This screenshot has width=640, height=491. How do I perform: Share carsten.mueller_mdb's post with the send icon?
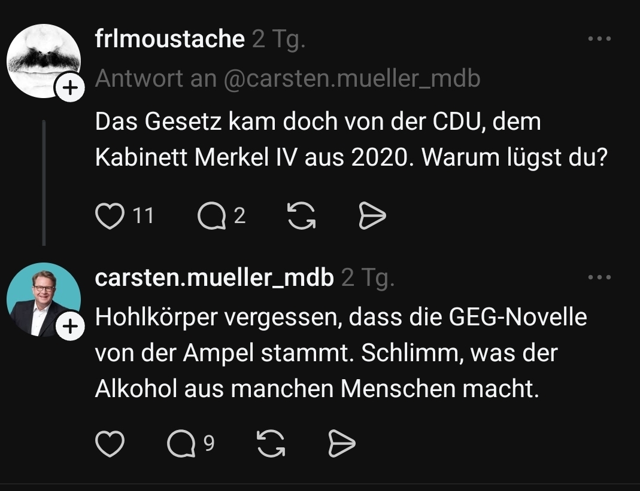coord(342,444)
